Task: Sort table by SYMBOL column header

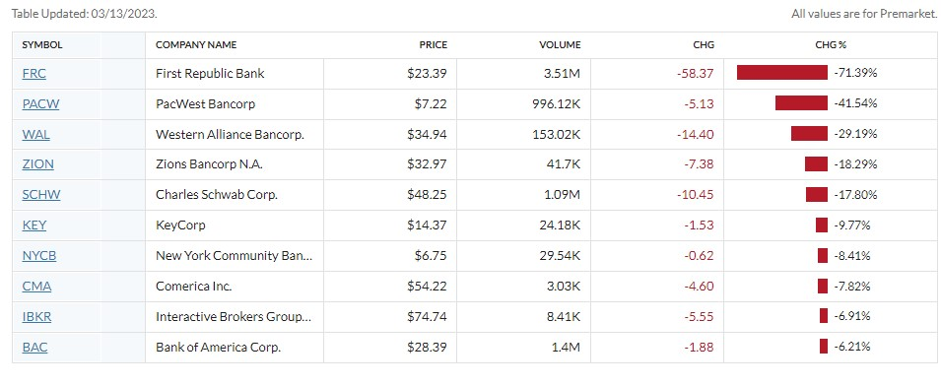Action: (x=42, y=45)
